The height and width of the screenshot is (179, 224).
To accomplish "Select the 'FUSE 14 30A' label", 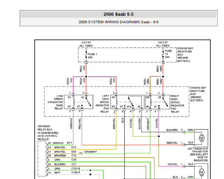I will tap(168, 54).
